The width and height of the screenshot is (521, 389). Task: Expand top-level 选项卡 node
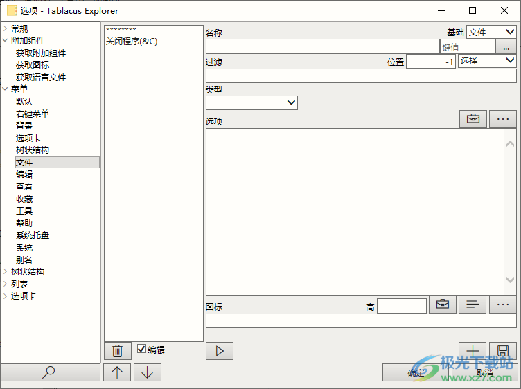tap(6, 296)
